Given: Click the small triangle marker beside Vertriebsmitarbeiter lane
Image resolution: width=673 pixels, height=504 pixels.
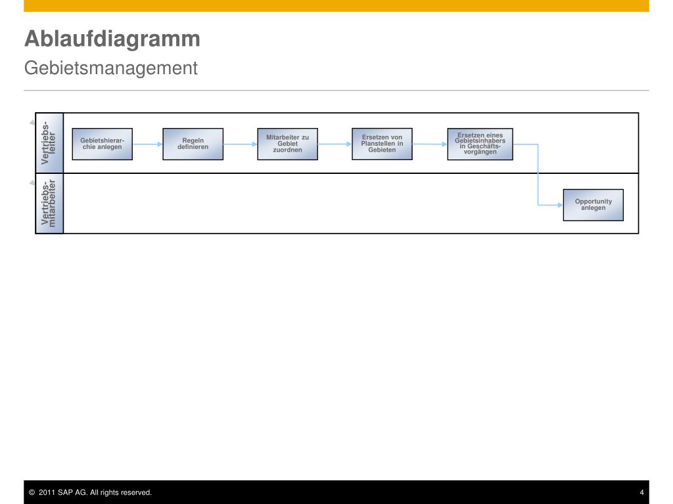Looking at the screenshot, I should 32,183.
